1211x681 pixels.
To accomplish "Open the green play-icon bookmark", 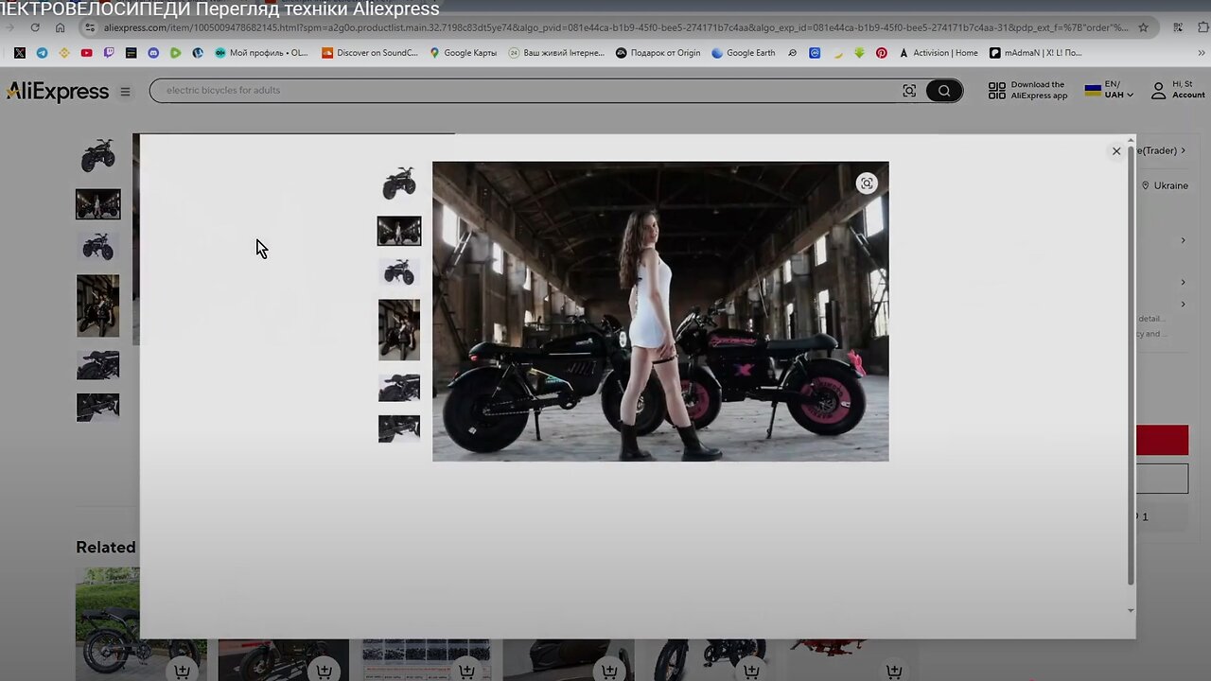I will pyautogui.click(x=175, y=53).
